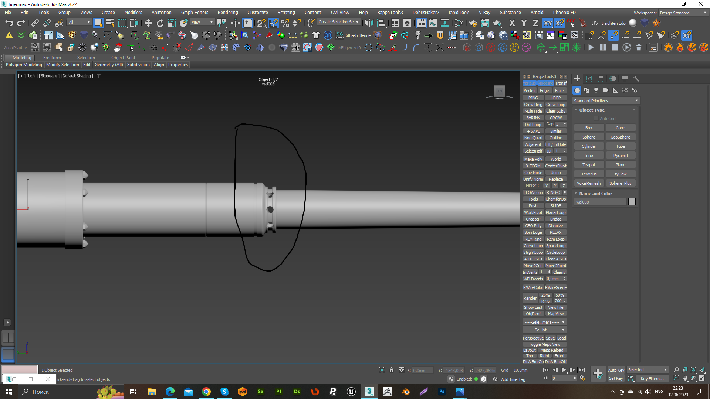This screenshot has width=710, height=399.
Task: Open the object color swatch
Action: (x=632, y=202)
